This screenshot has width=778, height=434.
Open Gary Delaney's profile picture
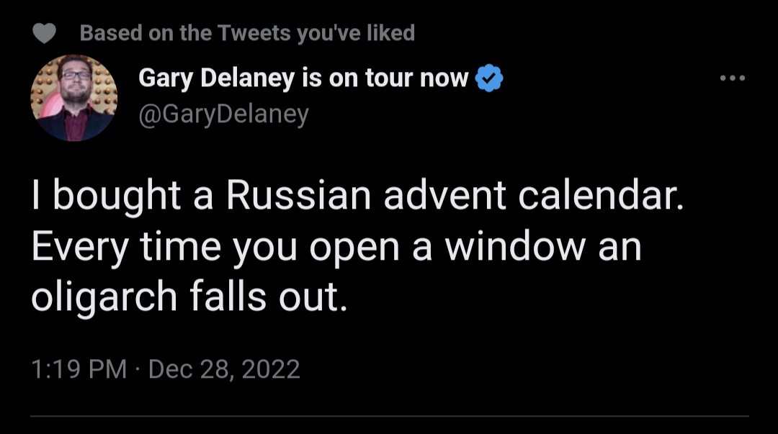(73, 98)
